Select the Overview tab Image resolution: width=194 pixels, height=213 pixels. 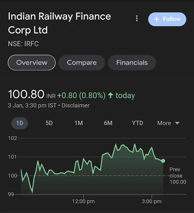(x=32, y=63)
